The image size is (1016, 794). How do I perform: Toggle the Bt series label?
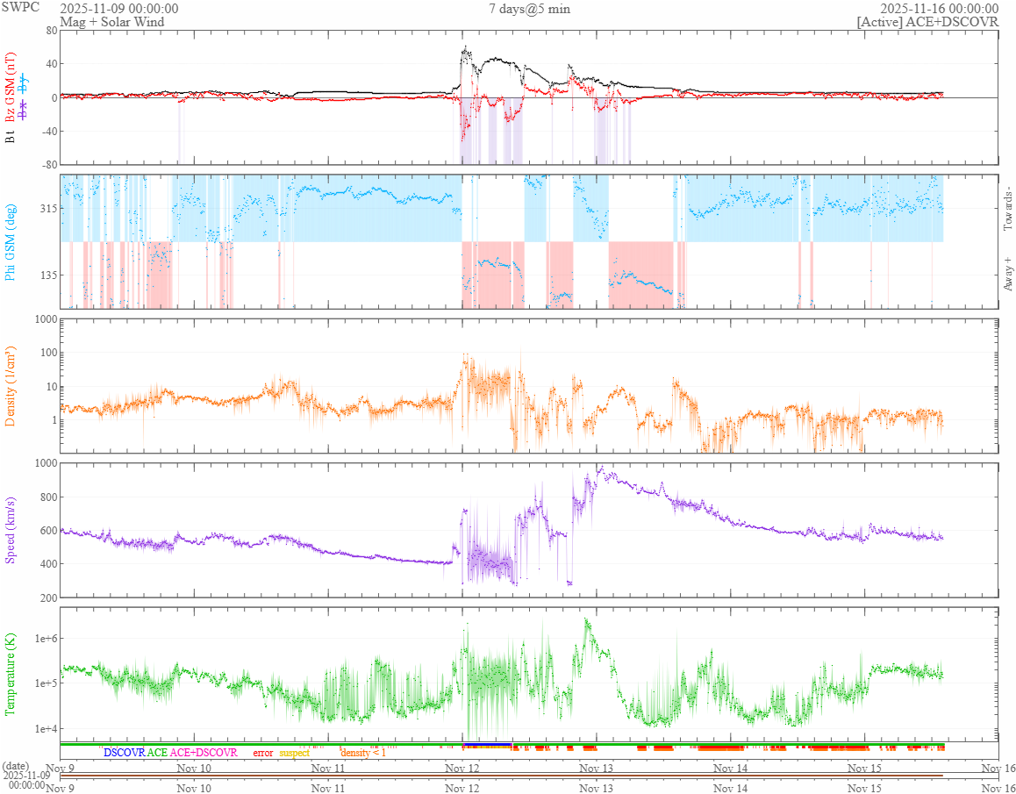pos(11,136)
